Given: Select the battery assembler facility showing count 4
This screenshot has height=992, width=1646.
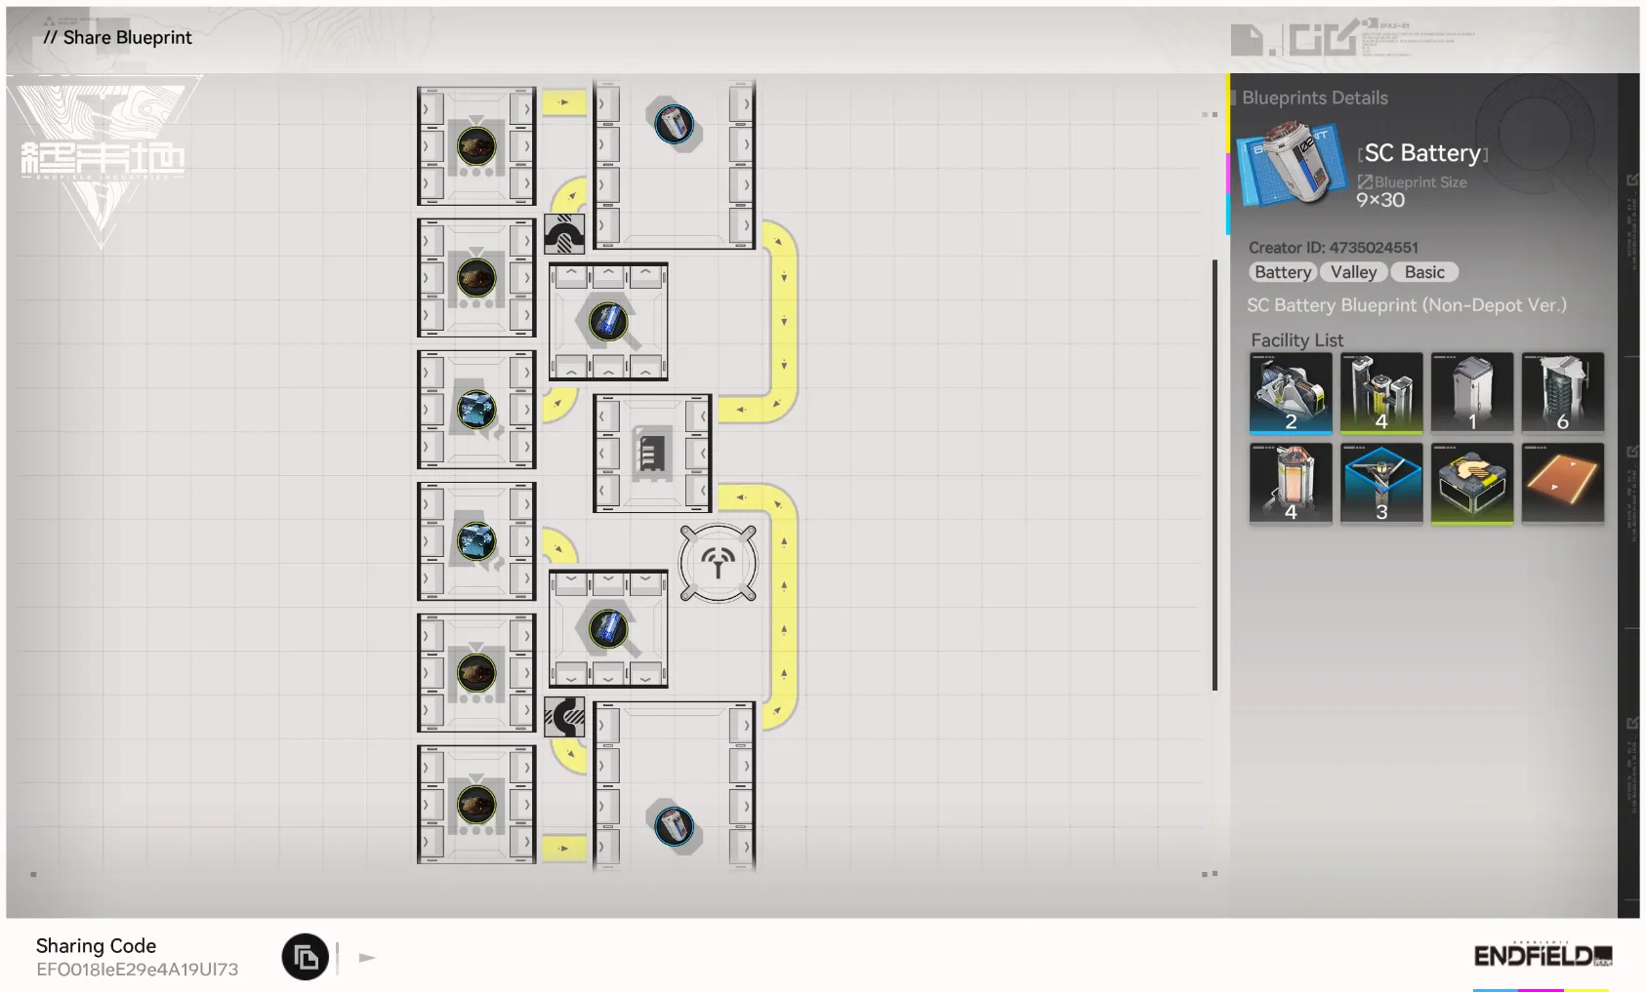Looking at the screenshot, I should (x=1380, y=392).
